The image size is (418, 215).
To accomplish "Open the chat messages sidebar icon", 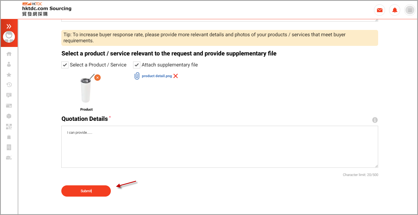I will pyautogui.click(x=9, y=95).
